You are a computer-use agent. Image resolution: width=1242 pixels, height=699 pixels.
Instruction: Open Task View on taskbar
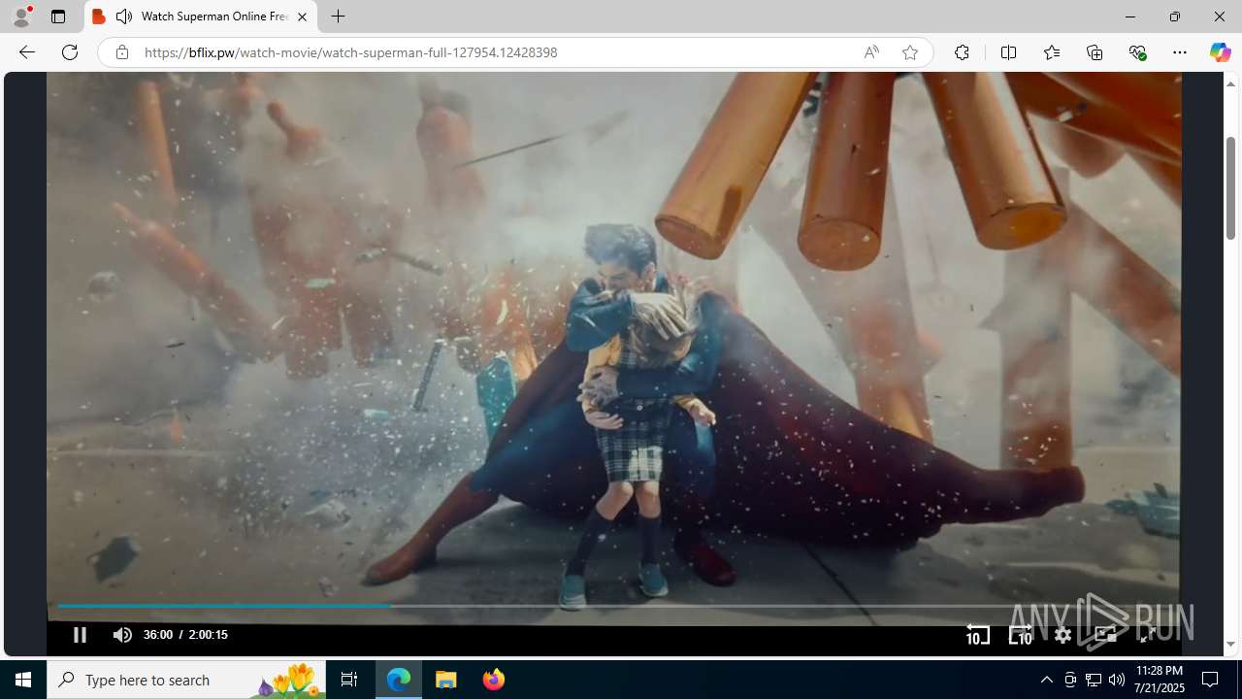[x=349, y=680]
